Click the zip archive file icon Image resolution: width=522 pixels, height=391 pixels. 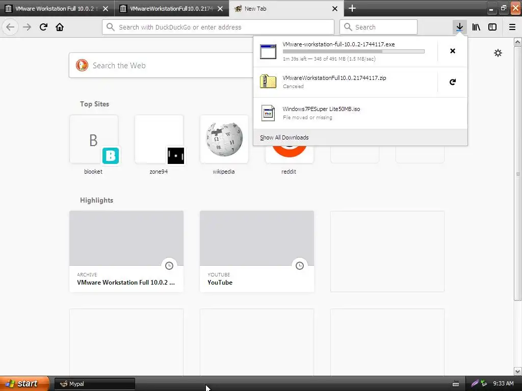coord(268,81)
